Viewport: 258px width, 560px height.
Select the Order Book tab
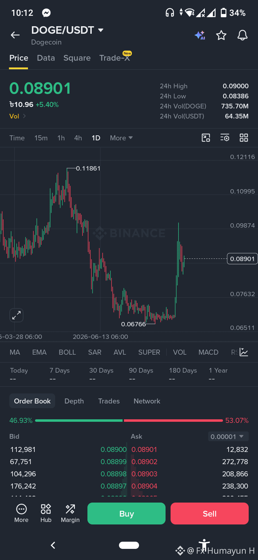tap(32, 401)
